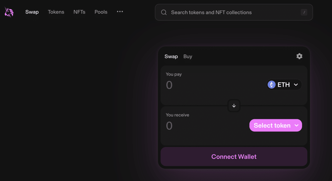Click the "You pay" label
Viewport: 332px width, 181px height.
pyautogui.click(x=174, y=74)
